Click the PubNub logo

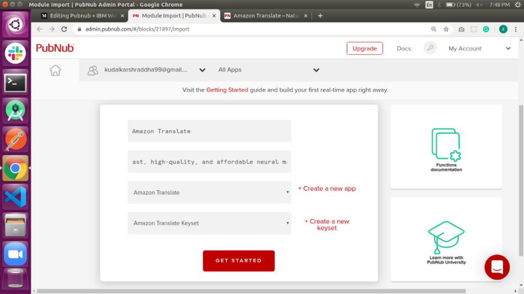tap(55, 48)
